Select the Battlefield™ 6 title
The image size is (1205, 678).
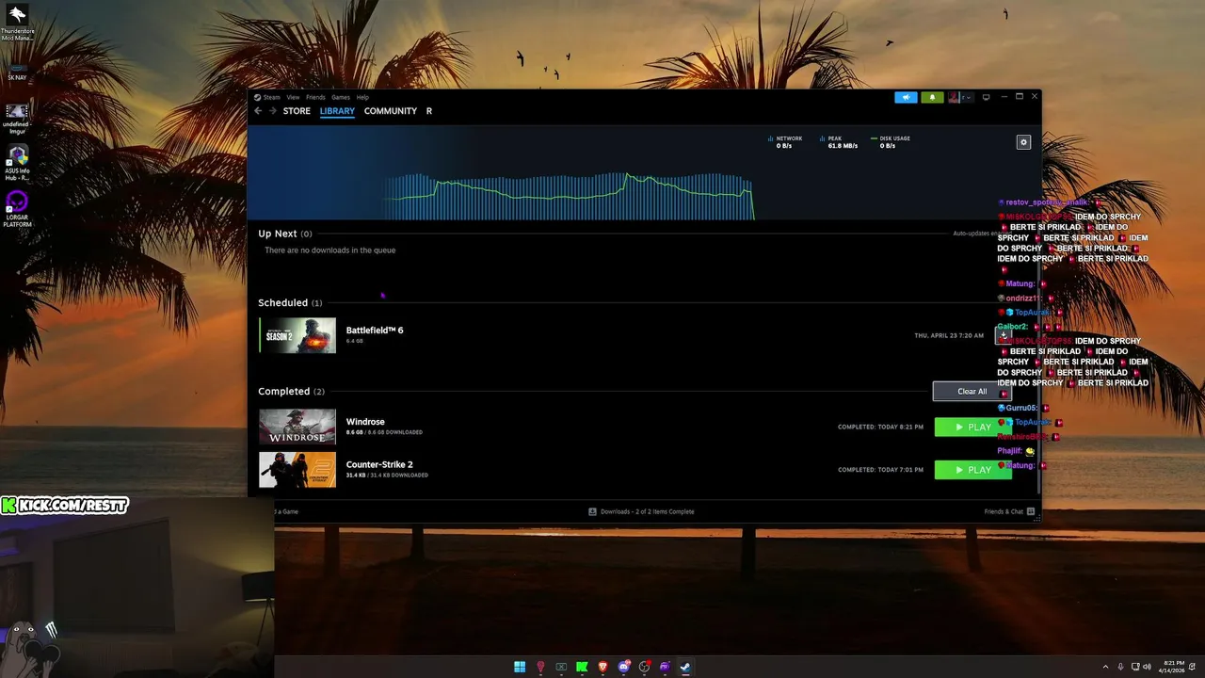[x=375, y=331]
